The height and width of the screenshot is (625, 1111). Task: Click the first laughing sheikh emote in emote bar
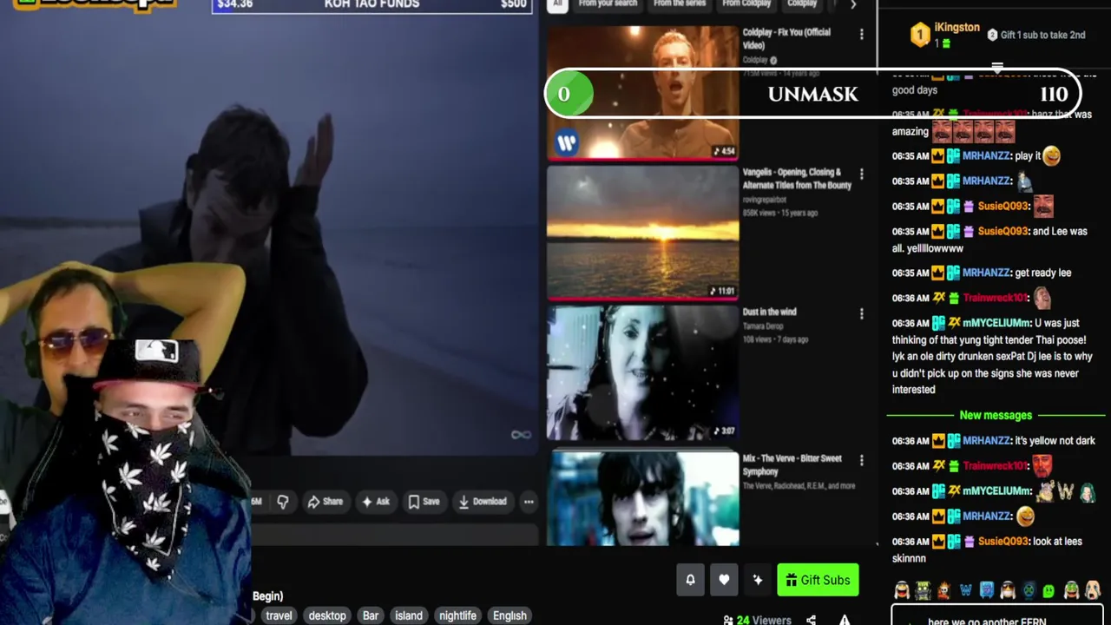click(x=903, y=590)
